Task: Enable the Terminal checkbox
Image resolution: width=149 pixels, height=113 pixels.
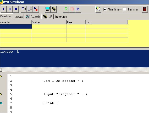Action: (124, 9)
